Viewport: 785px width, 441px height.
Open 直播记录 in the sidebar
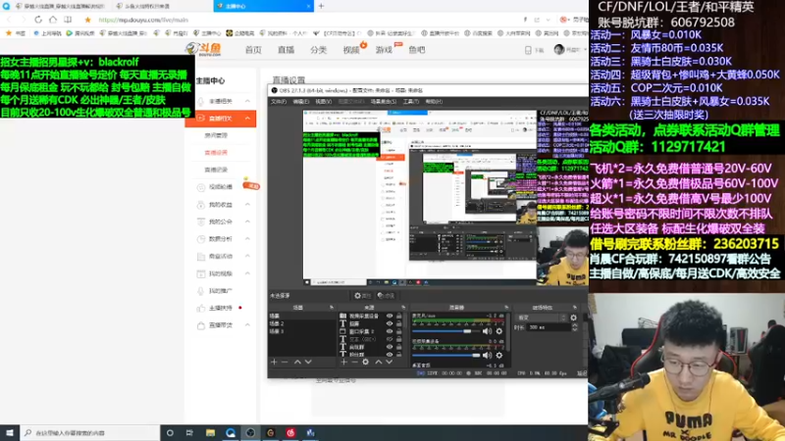(216, 170)
